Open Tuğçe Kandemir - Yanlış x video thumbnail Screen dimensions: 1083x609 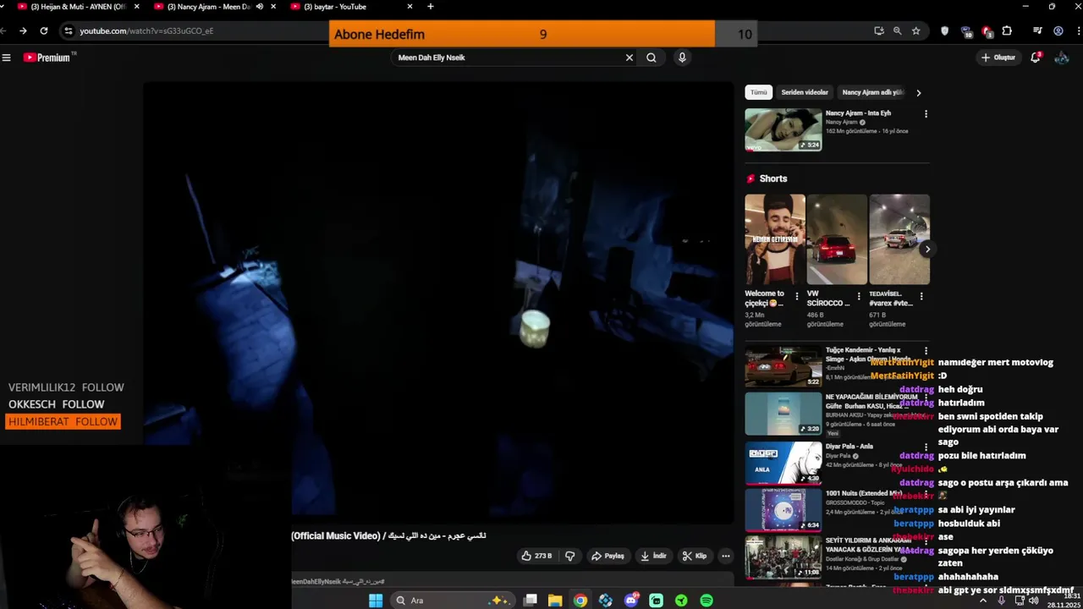[x=783, y=366]
